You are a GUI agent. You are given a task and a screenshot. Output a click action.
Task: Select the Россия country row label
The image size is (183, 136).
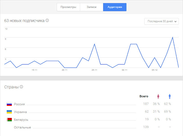coord(19,104)
